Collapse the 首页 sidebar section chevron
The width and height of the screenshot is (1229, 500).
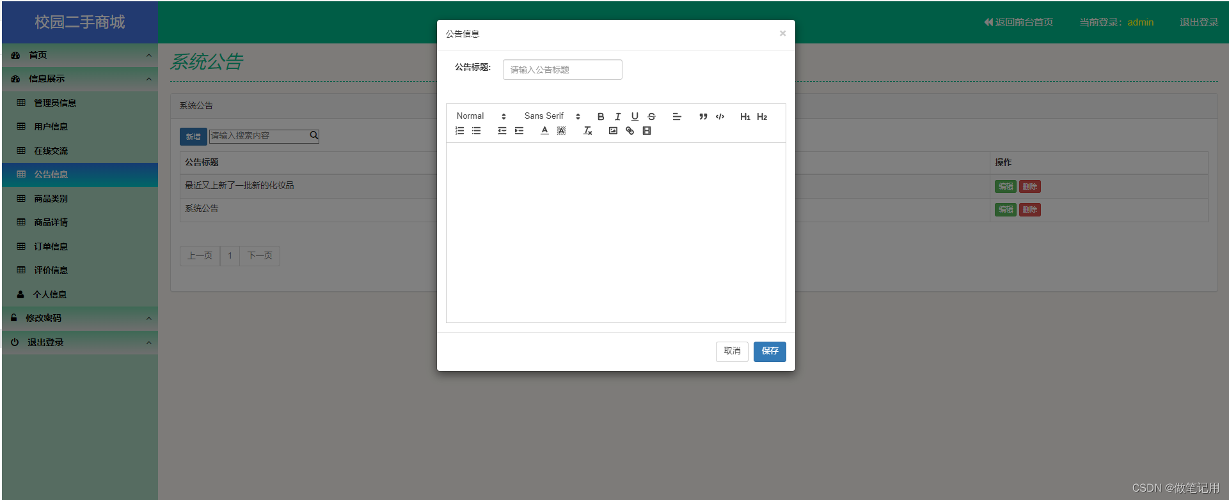(x=148, y=56)
